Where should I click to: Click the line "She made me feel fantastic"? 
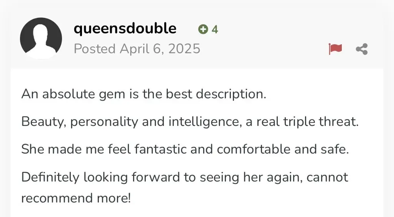[185, 149]
